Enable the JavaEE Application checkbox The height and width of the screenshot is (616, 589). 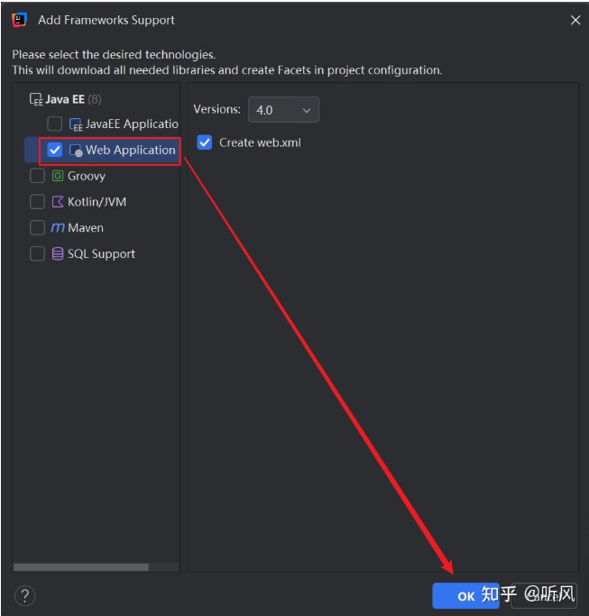coord(55,124)
